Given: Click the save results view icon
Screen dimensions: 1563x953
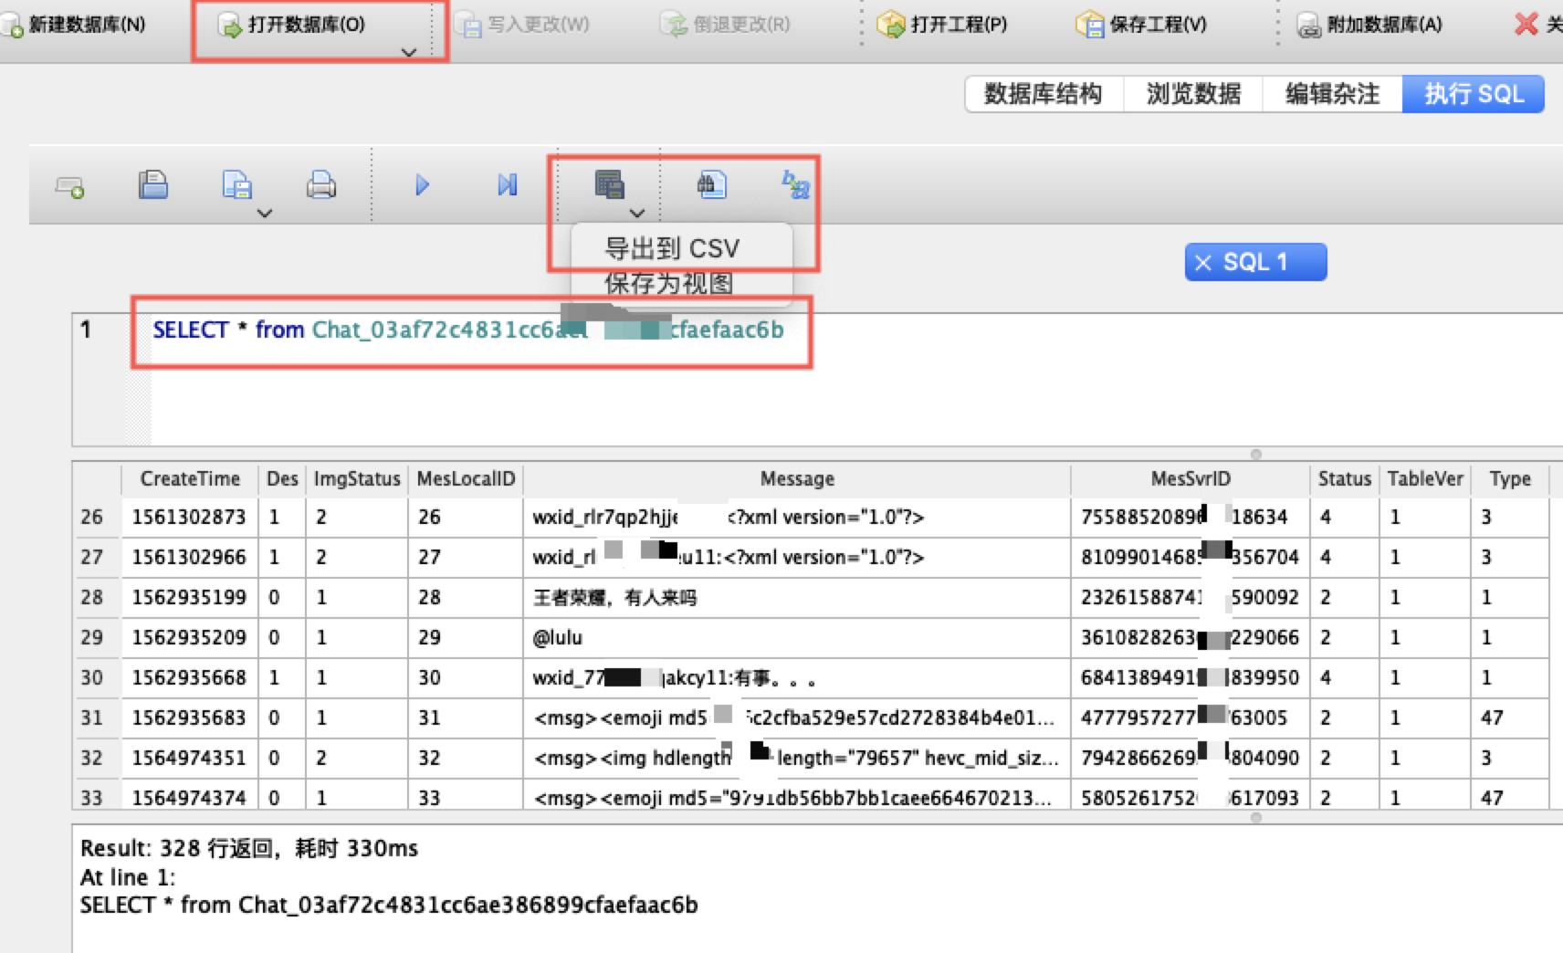Looking at the screenshot, I should (609, 184).
